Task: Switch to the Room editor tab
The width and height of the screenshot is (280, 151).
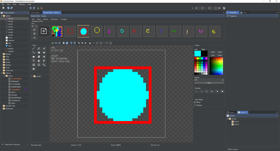Action: [35, 13]
